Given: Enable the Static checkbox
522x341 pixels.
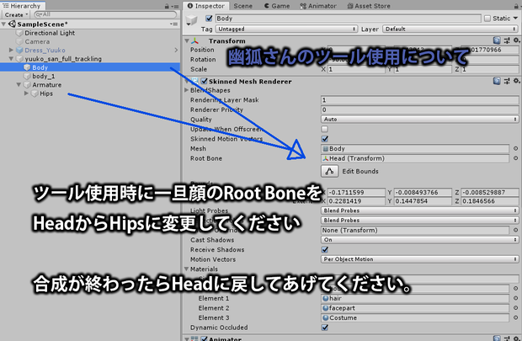Looking at the screenshot, I should click(487, 19).
